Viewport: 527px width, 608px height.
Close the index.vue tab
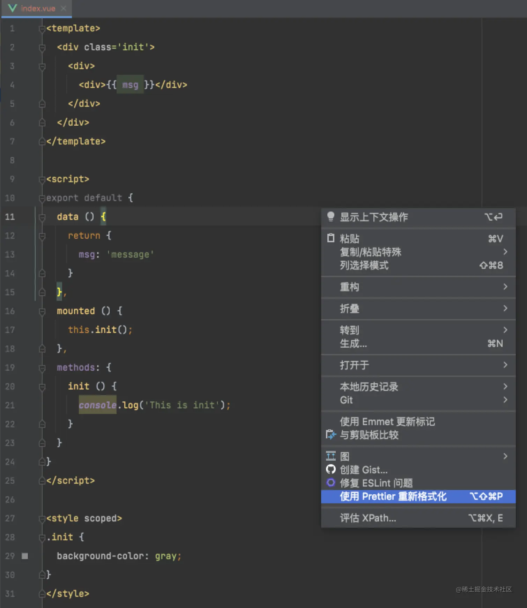point(64,8)
